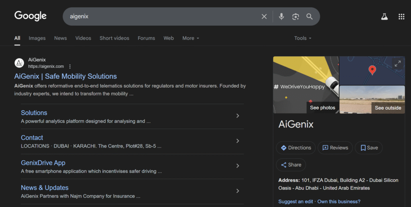Viewport: 411px width, 207px height.
Task: Open the AiGenix Safe Mobility Solutions link
Action: coord(65,76)
